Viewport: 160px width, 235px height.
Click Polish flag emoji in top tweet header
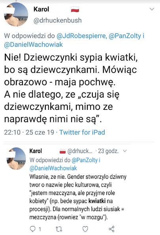[x=75, y=9]
